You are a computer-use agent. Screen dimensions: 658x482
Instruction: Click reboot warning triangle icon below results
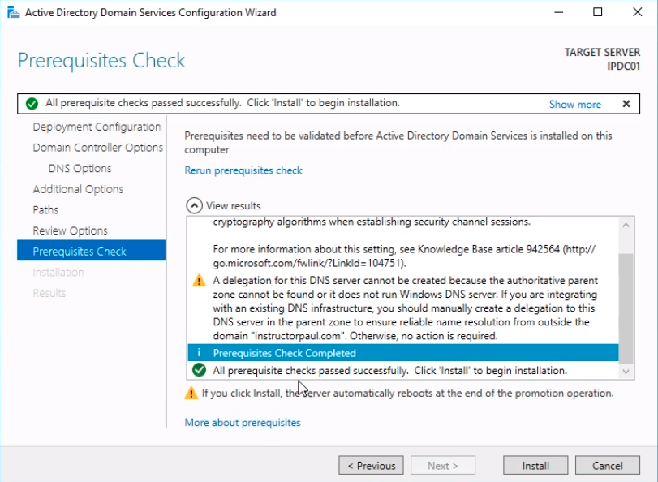coord(191,393)
